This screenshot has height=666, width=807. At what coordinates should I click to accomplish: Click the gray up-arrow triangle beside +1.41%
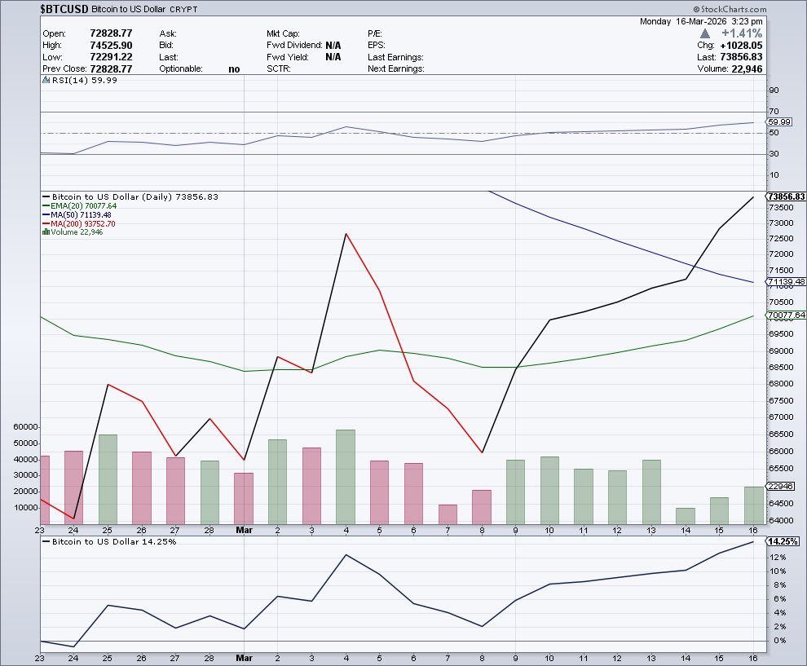point(705,33)
